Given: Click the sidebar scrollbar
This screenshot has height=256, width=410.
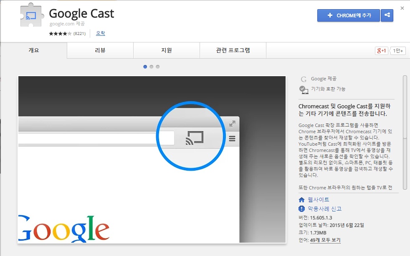Looking at the screenshot, I should 405,104.
